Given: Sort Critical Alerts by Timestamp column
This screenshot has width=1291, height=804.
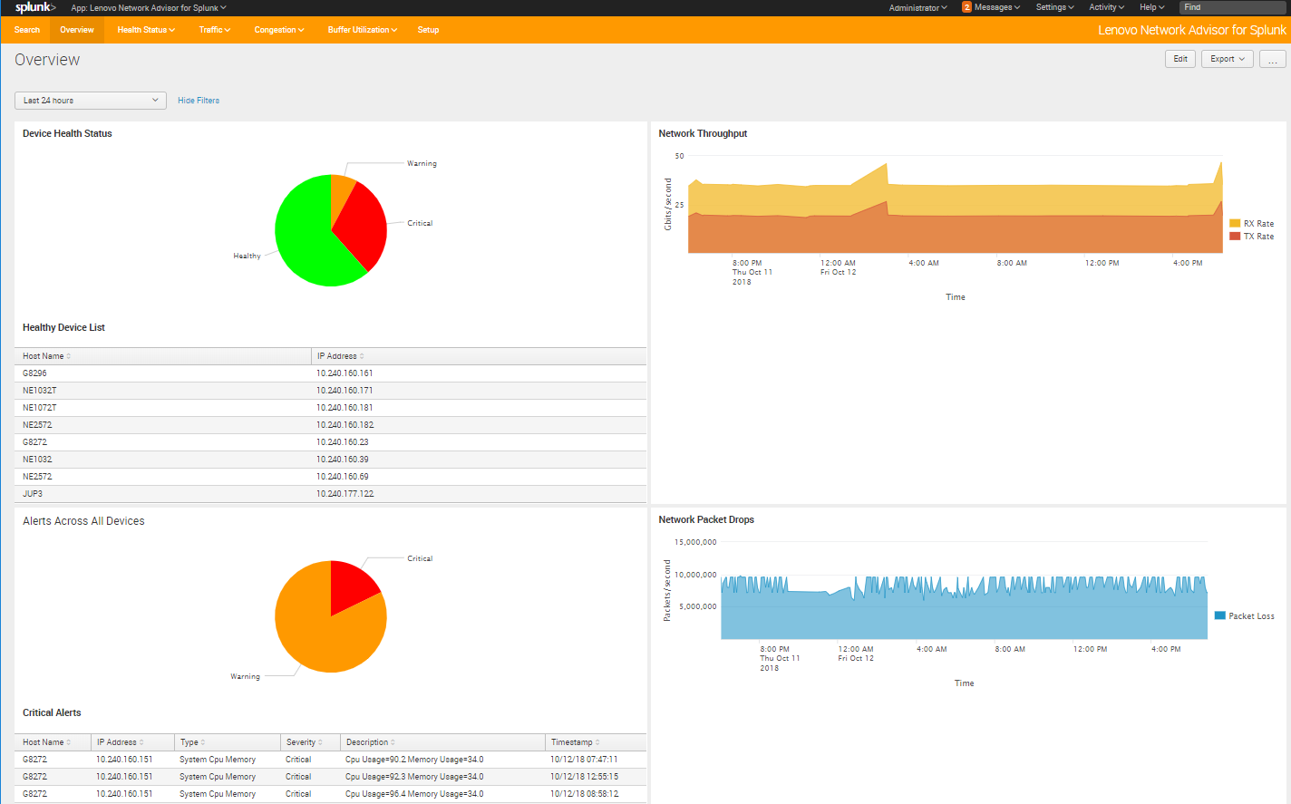Looking at the screenshot, I should [576, 742].
